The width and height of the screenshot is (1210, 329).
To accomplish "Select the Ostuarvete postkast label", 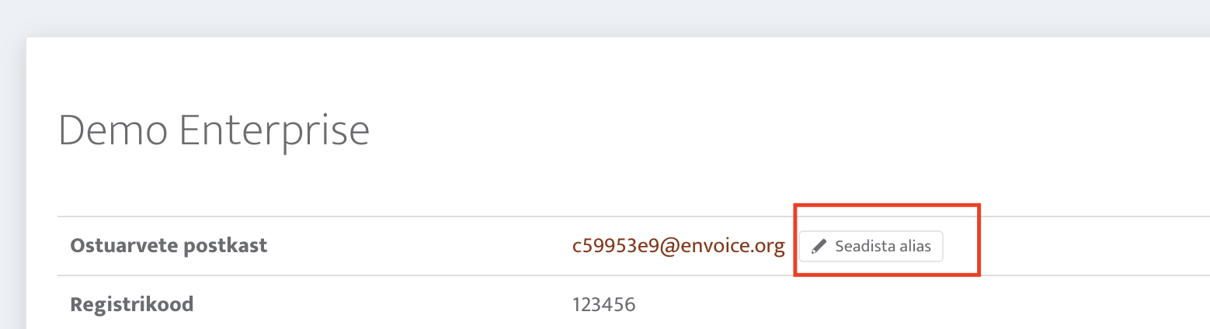I will 169,246.
